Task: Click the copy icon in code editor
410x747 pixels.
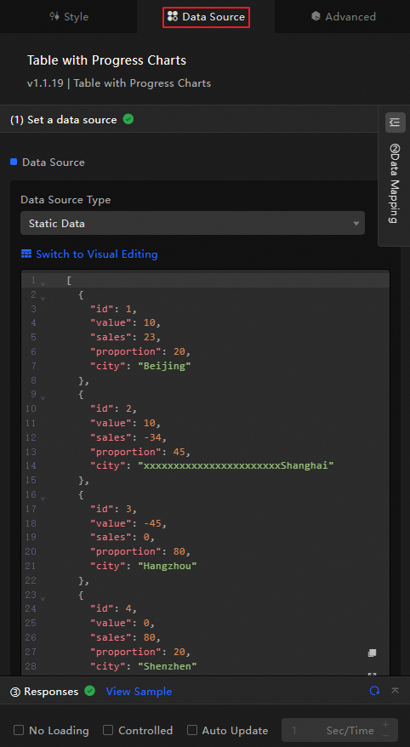Action: [x=373, y=653]
